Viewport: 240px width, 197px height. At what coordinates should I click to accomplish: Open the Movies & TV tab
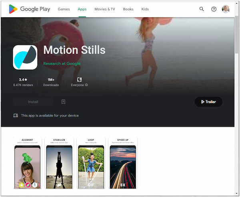(x=105, y=9)
